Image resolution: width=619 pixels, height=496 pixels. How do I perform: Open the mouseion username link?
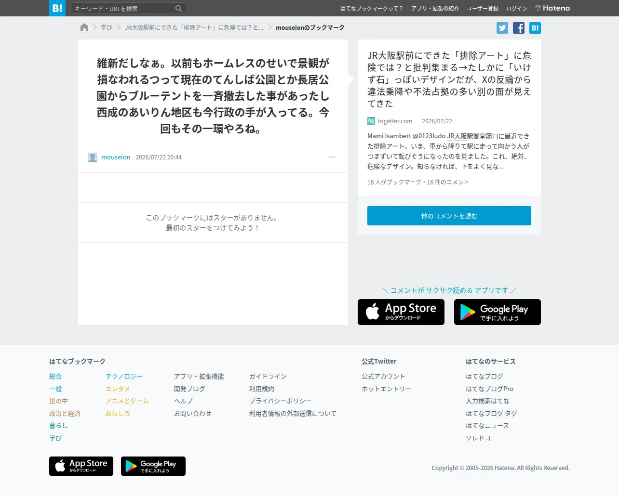pos(116,157)
